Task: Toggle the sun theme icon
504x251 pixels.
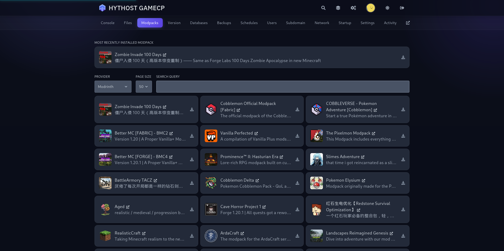Action: [387, 8]
